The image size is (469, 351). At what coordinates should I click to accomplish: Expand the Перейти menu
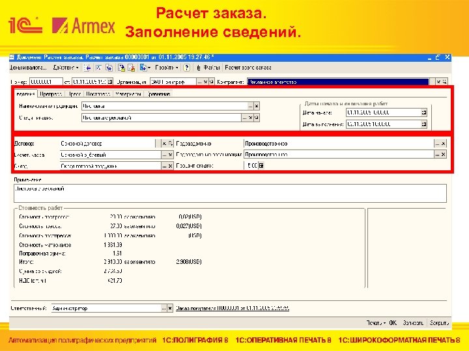coord(167,68)
